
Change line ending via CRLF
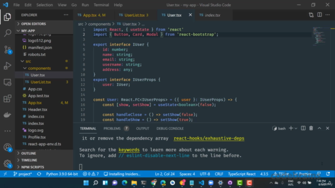pyautogui.click(x=219, y=174)
